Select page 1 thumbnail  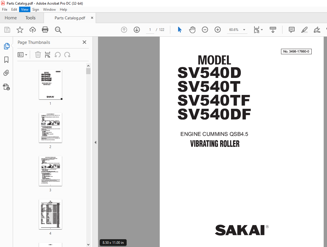(x=51, y=85)
